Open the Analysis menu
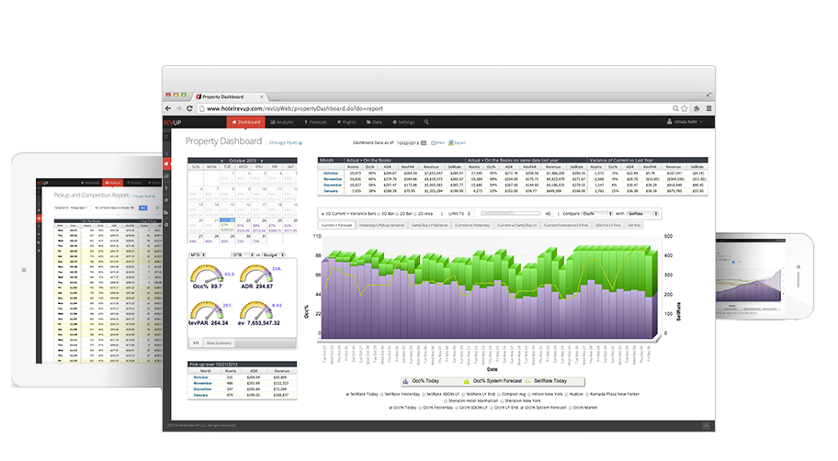The image size is (838, 461). (282, 122)
